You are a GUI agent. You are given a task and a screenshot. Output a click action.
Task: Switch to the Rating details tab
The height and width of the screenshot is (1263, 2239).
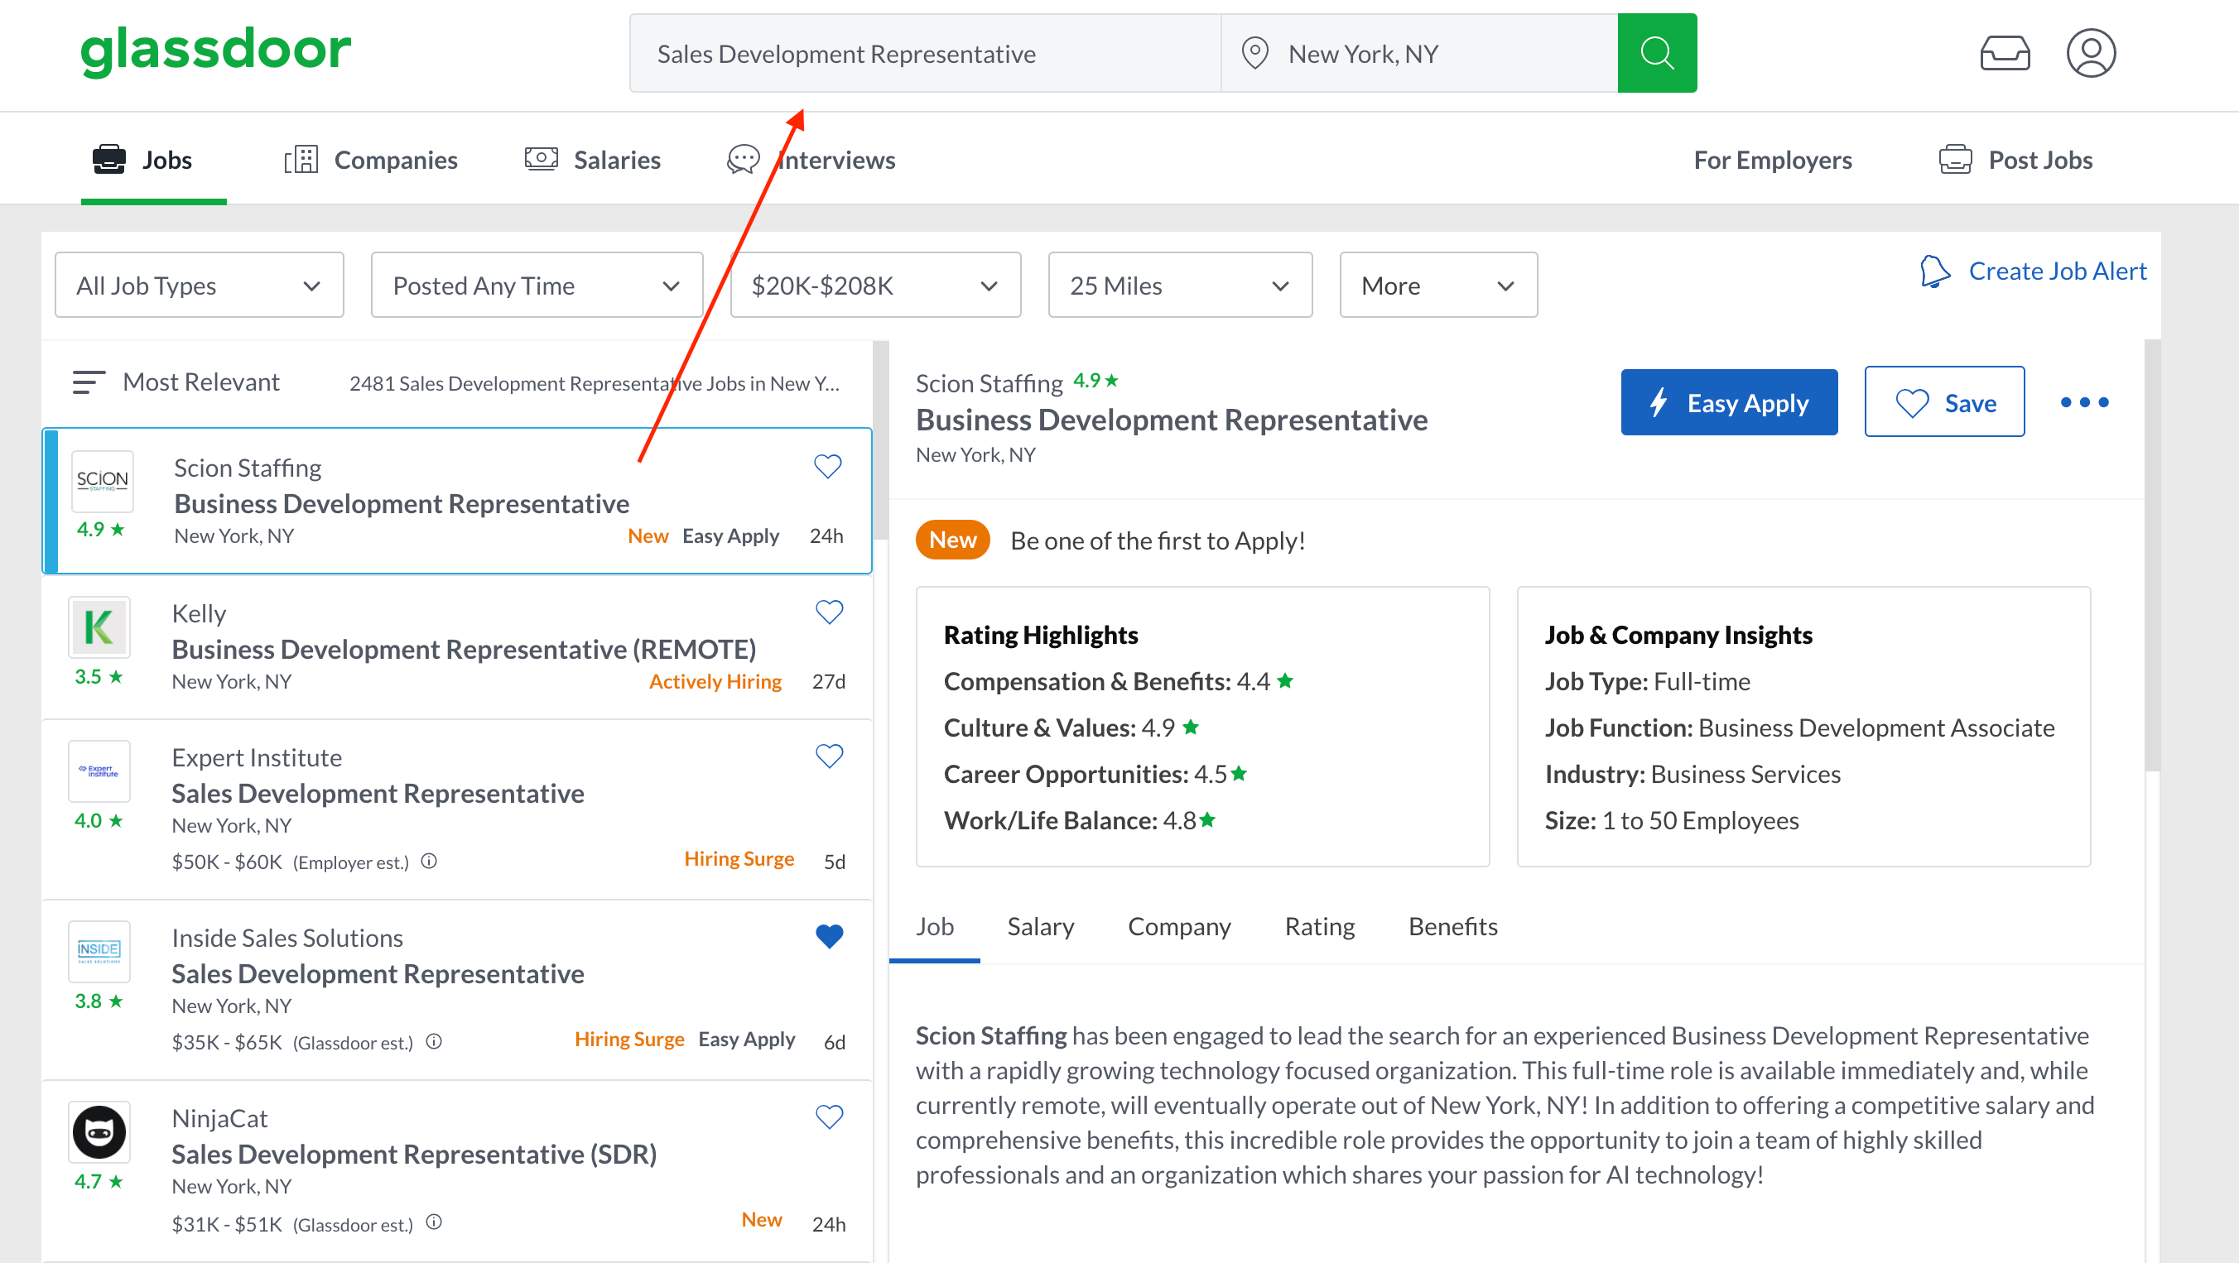pos(1319,927)
